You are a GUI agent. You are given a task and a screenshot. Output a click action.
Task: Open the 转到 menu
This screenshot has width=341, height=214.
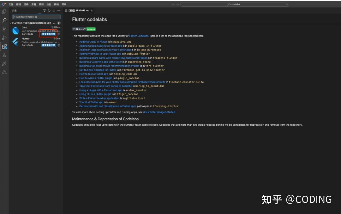tap(41, 4)
